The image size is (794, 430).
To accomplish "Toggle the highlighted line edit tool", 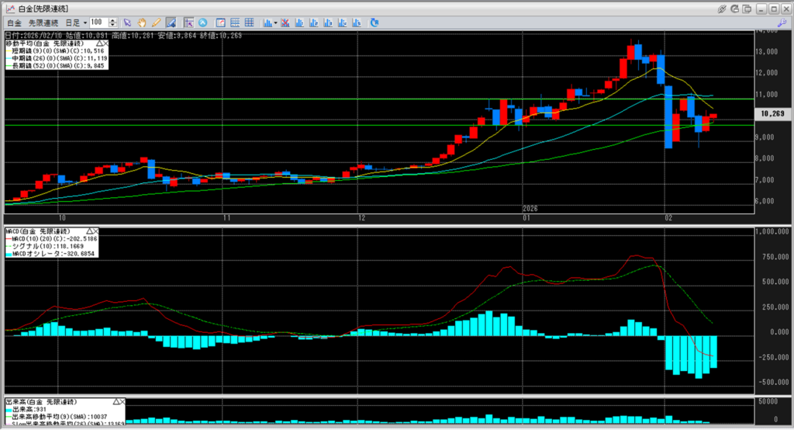I will (172, 23).
